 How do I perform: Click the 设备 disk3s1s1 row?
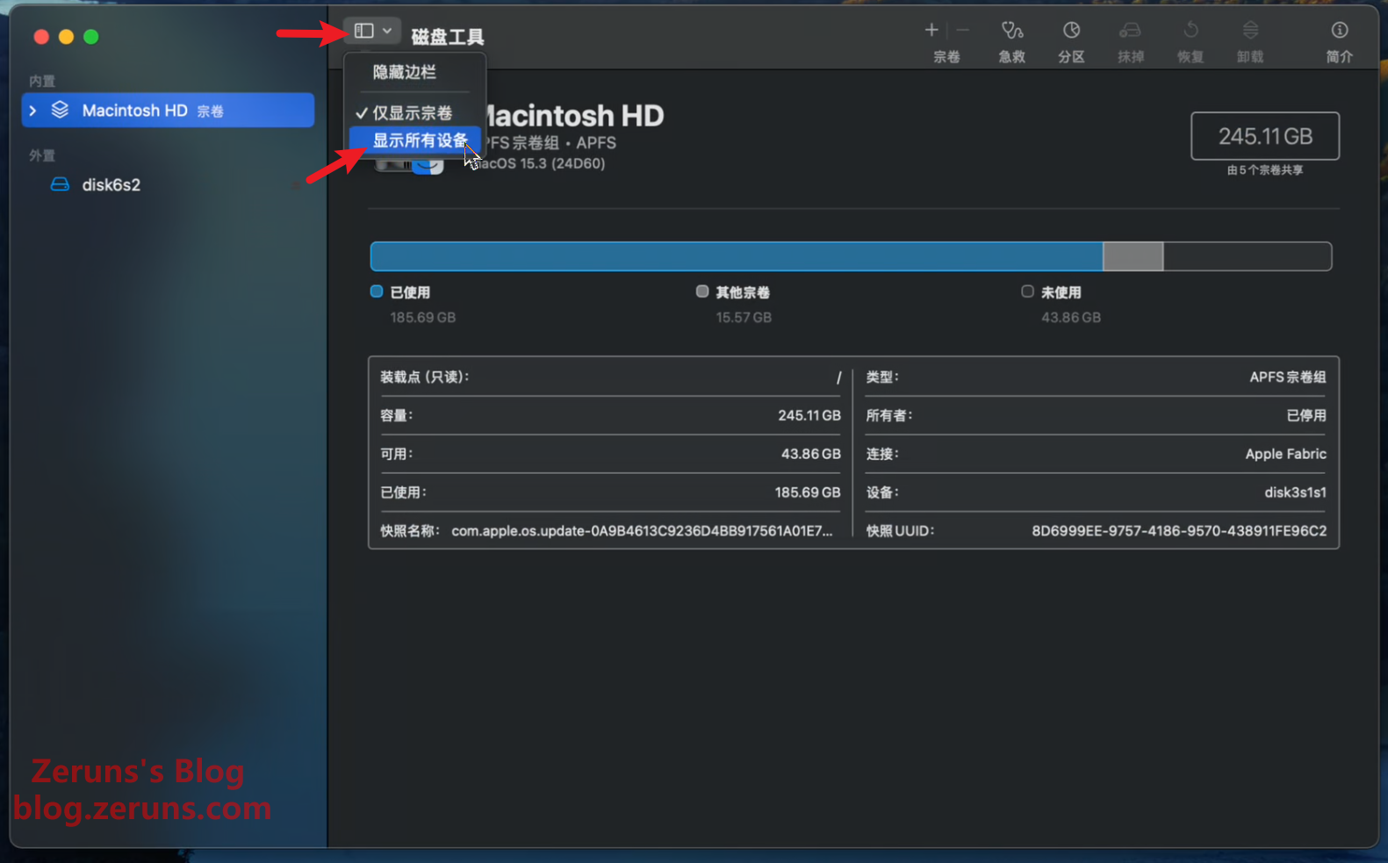(1096, 493)
